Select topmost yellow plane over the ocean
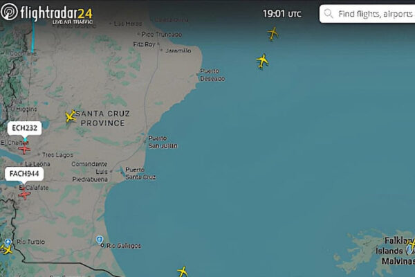 [x=273, y=34]
